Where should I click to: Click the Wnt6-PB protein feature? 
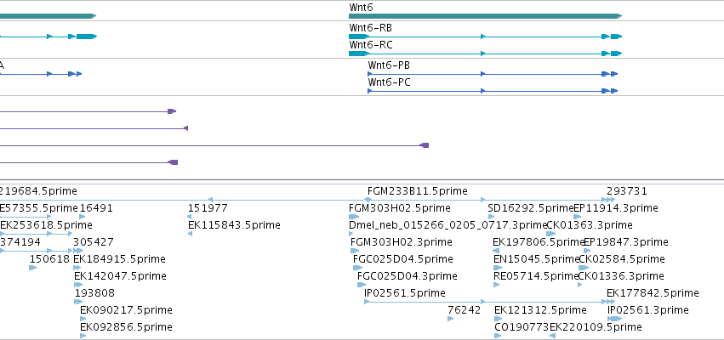coord(493,74)
